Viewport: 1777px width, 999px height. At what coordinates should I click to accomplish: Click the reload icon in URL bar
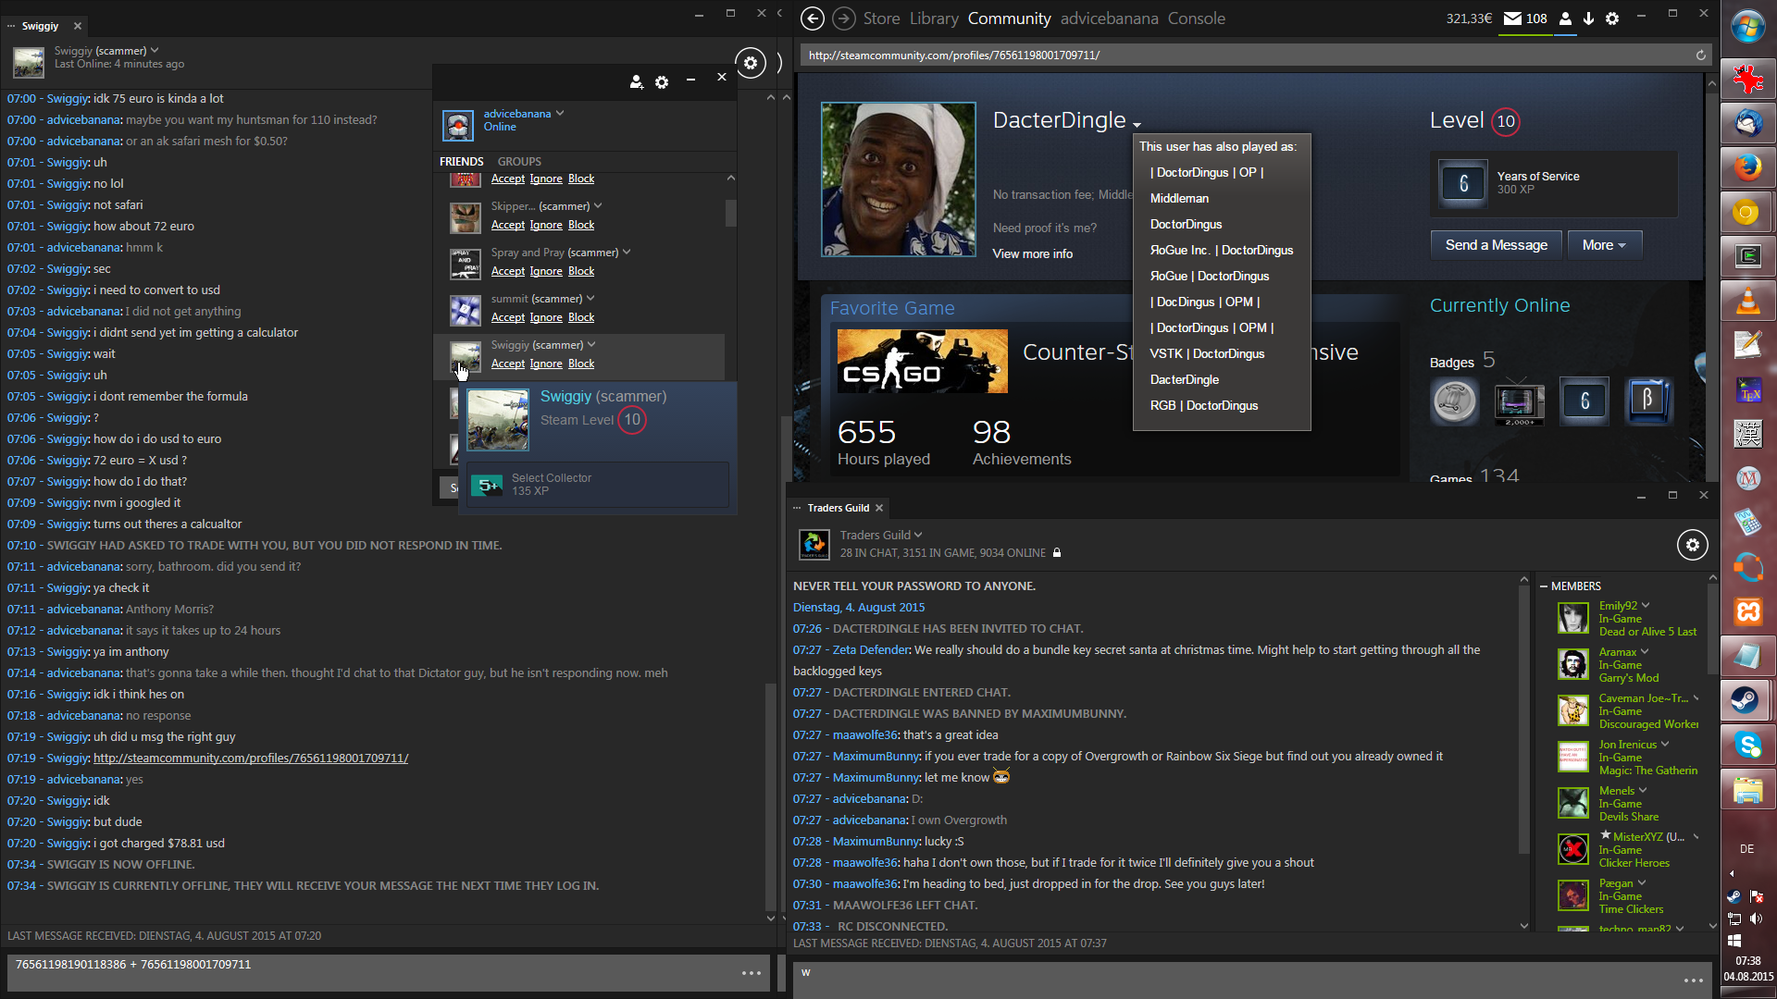pyautogui.click(x=1700, y=55)
